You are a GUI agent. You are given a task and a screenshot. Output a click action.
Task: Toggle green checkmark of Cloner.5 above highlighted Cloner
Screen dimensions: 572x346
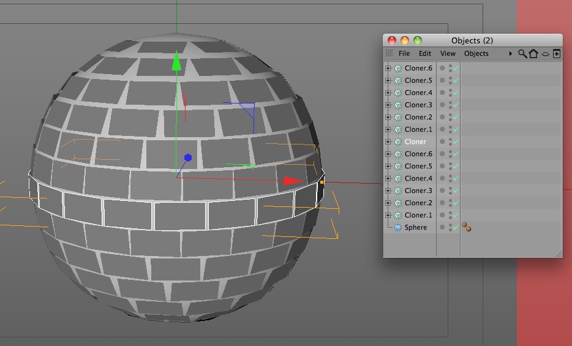click(456, 80)
